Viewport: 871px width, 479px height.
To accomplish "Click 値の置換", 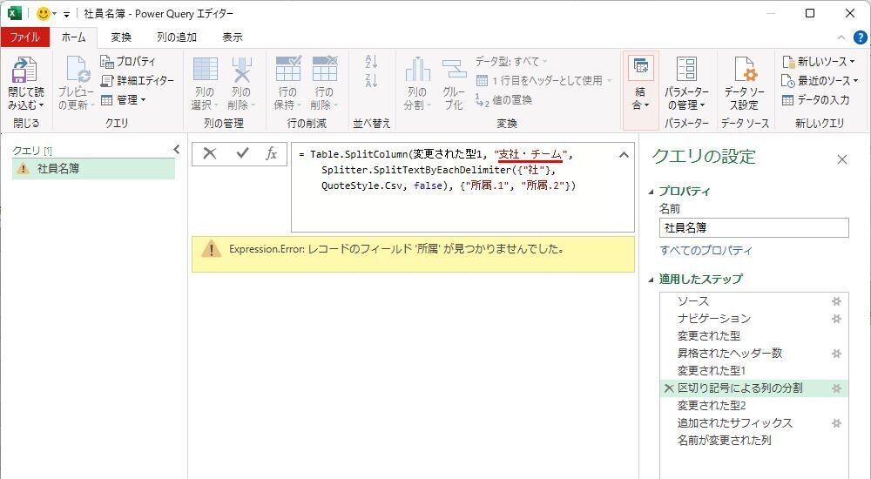I will [503, 100].
